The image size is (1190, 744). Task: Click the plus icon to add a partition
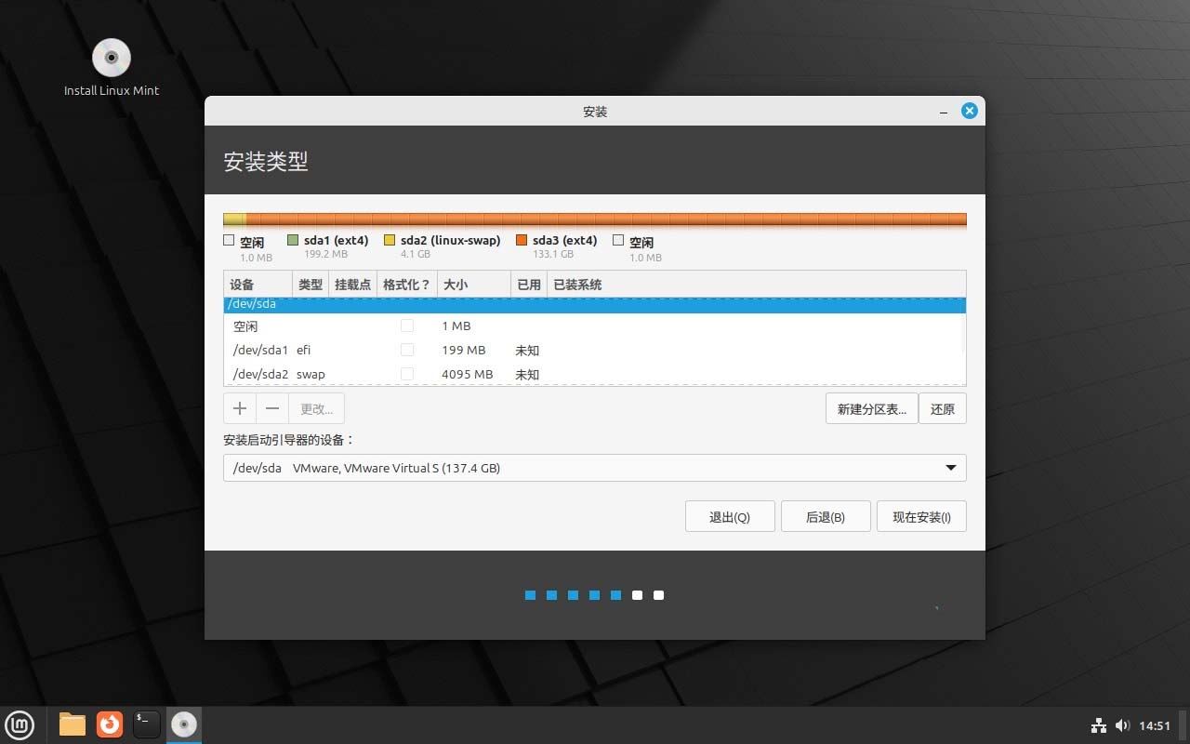[239, 408]
